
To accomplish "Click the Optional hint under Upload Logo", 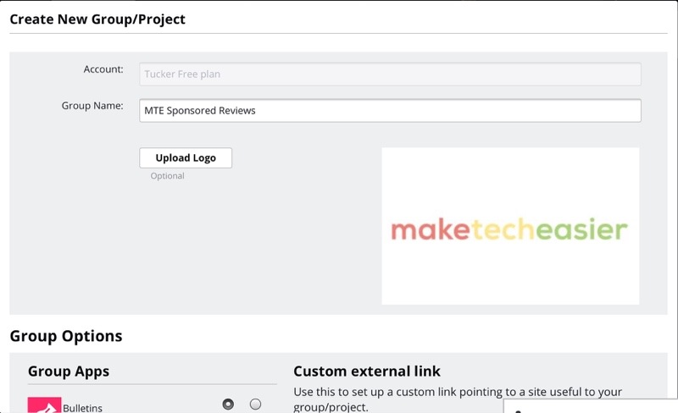I will [167, 176].
